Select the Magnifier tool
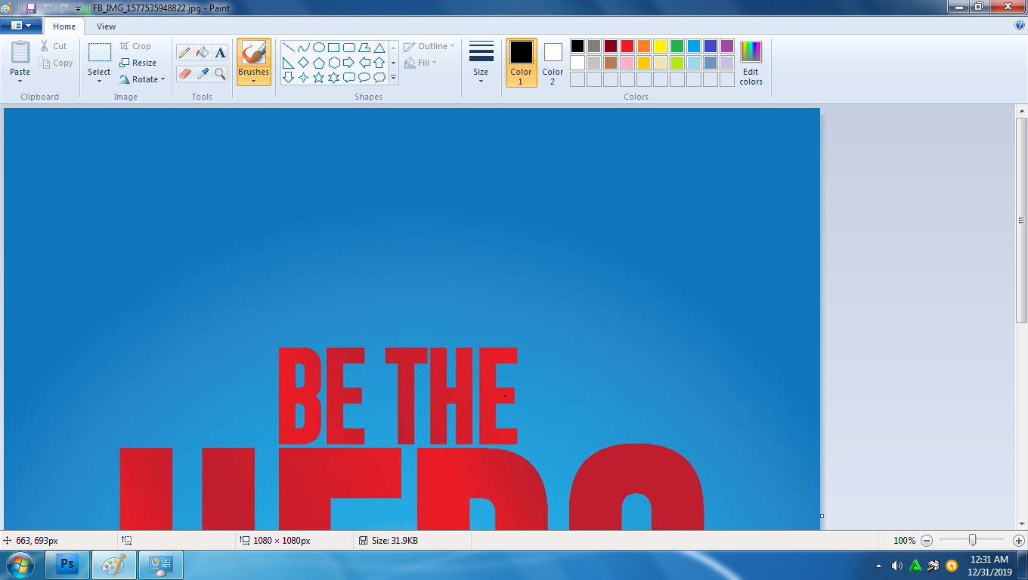Image resolution: width=1028 pixels, height=580 pixels. [x=220, y=73]
